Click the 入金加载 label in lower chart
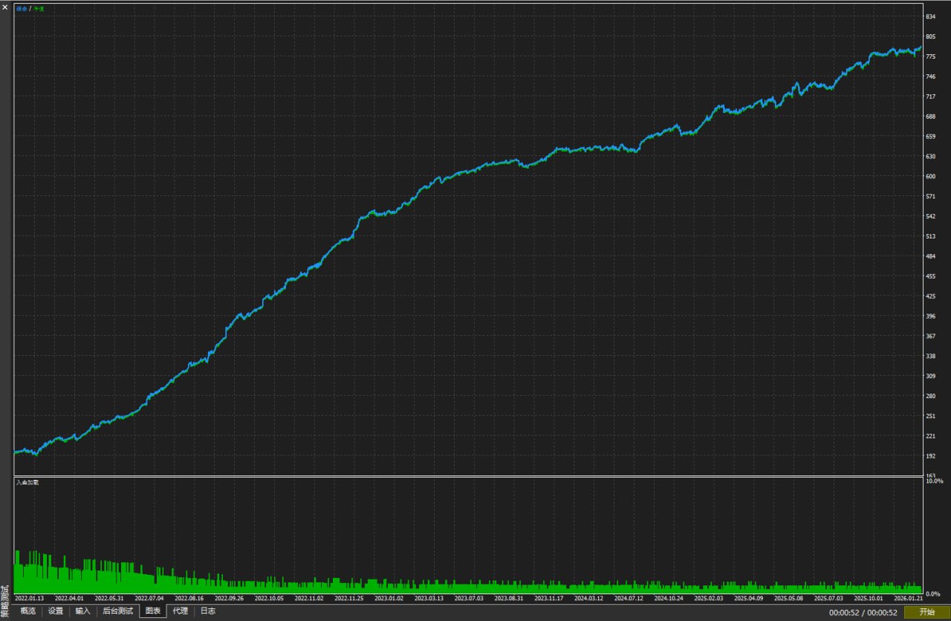 tap(27, 482)
